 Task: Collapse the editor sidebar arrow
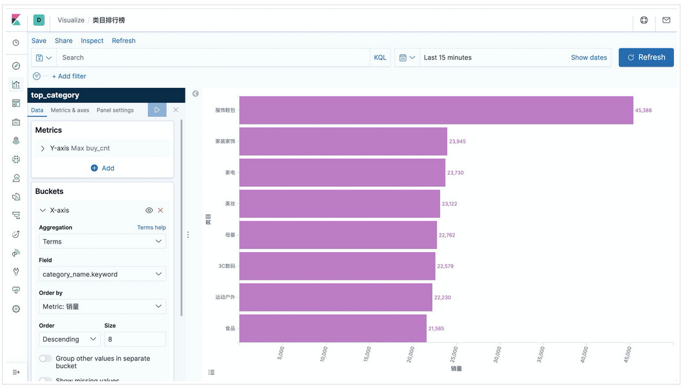(196, 94)
